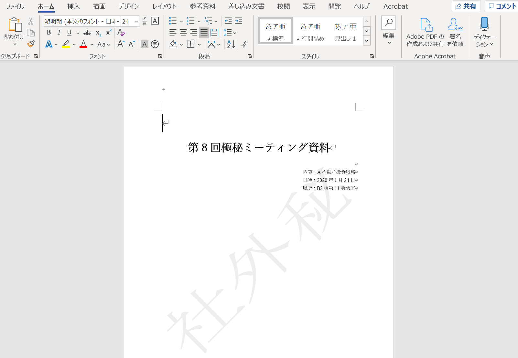Click the 日時：2020年1月24日 line
518x358 pixels.
(329, 180)
